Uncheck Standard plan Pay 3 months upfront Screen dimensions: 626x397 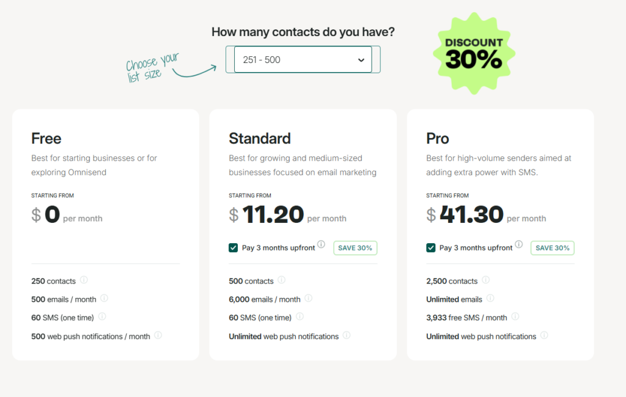point(233,248)
